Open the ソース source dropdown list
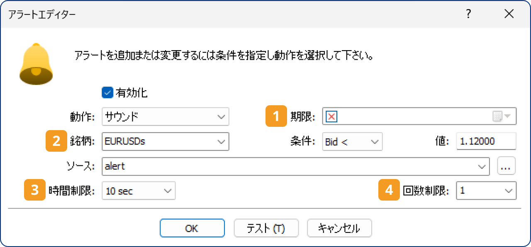This screenshot has width=531, height=247. pyautogui.click(x=481, y=166)
